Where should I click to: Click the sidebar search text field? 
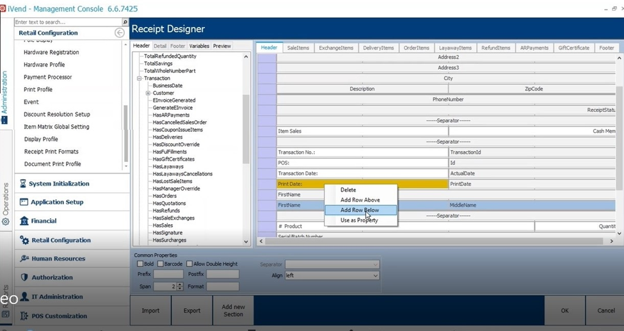[x=68, y=22]
